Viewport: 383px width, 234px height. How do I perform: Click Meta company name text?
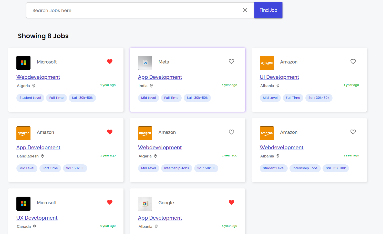tap(164, 62)
